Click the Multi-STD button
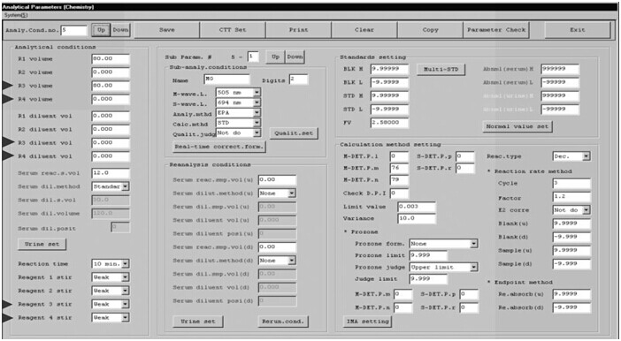 pyautogui.click(x=441, y=69)
